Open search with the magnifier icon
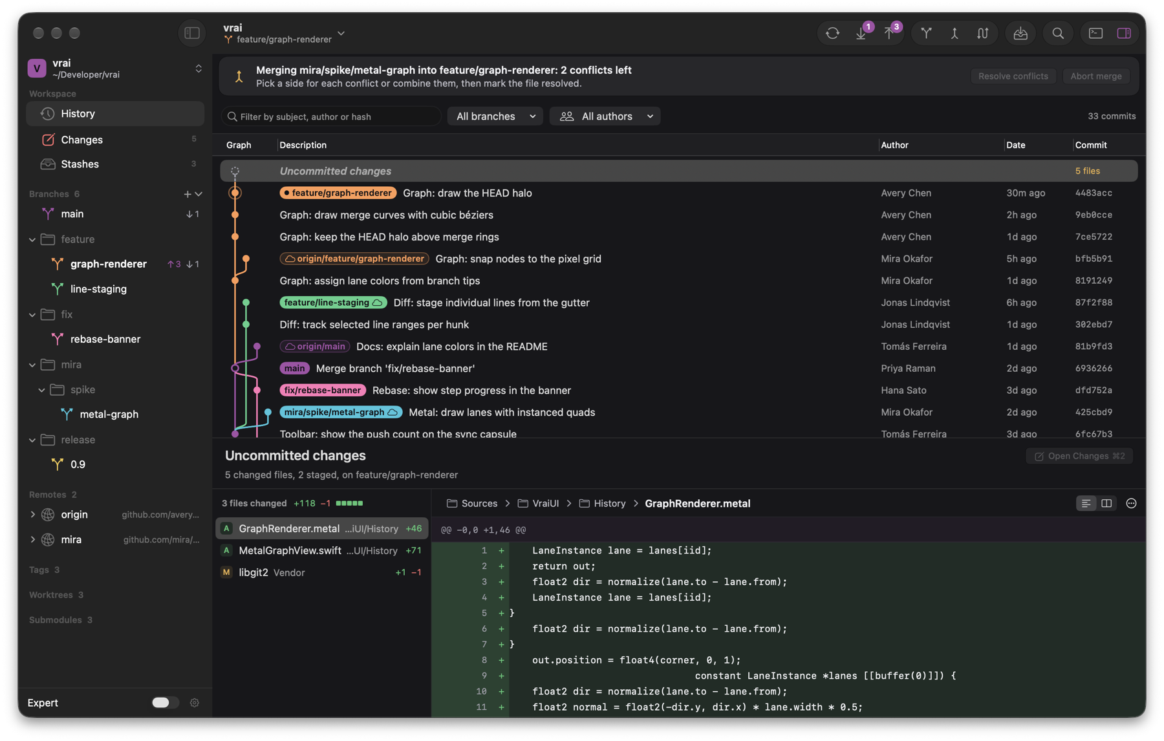 [1058, 33]
